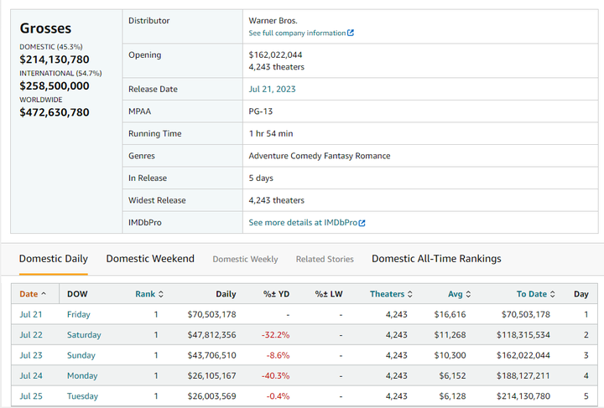The image size is (604, 408).
Task: Toggle Date column ascending caret
Action: (x=44, y=294)
